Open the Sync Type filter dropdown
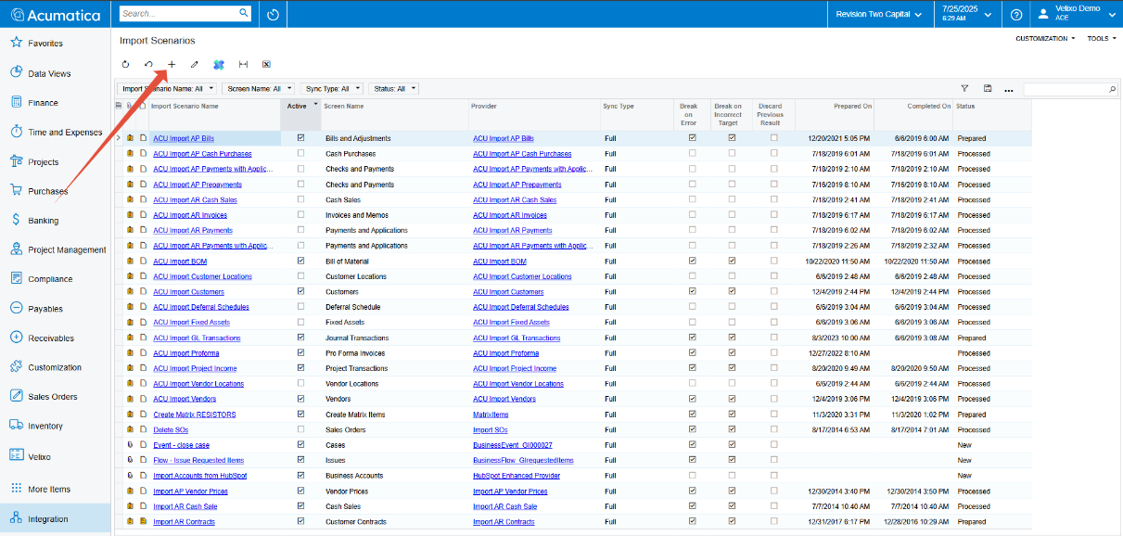Viewport: 1123px width, 536px height. tap(332, 89)
